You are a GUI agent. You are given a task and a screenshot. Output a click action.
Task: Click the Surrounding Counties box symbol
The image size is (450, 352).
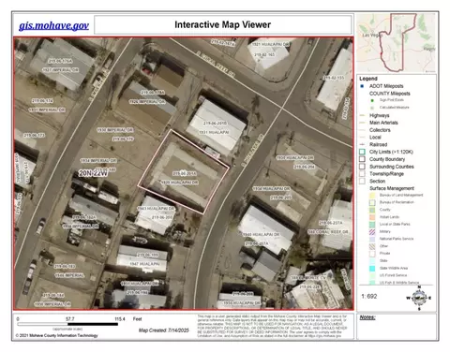(x=362, y=167)
